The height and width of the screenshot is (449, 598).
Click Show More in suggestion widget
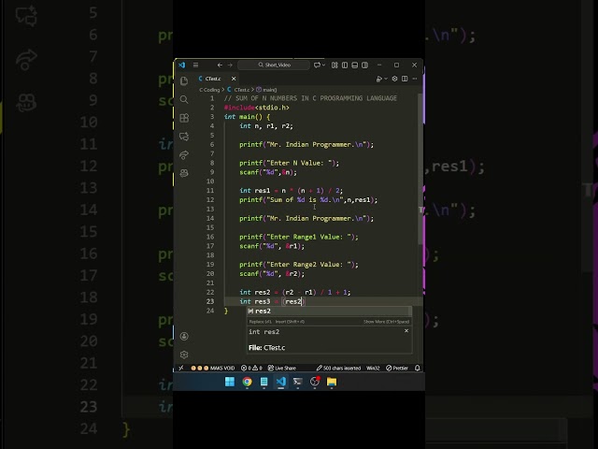[x=386, y=322]
